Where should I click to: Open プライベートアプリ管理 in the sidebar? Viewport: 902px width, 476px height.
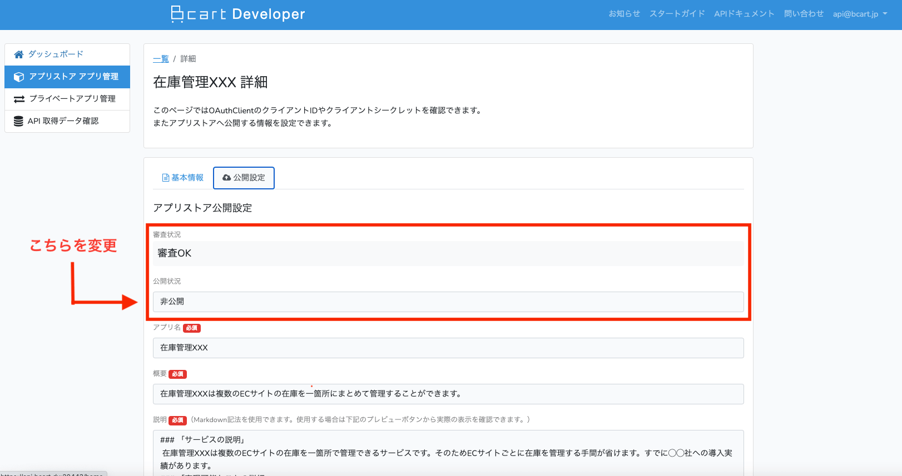pos(72,99)
